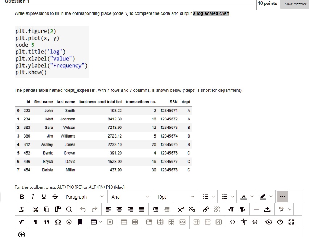Increase paragraph indent

coord(156,209)
